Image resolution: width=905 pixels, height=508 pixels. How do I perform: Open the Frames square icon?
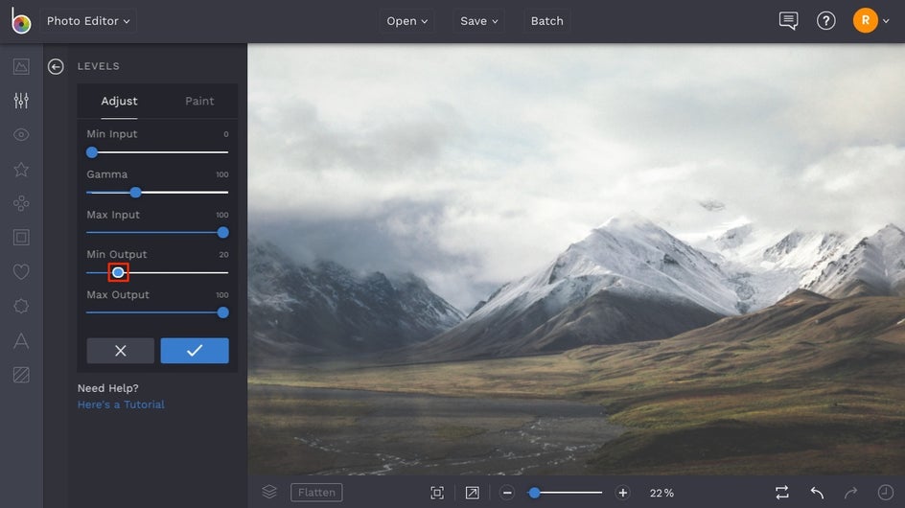click(x=21, y=238)
